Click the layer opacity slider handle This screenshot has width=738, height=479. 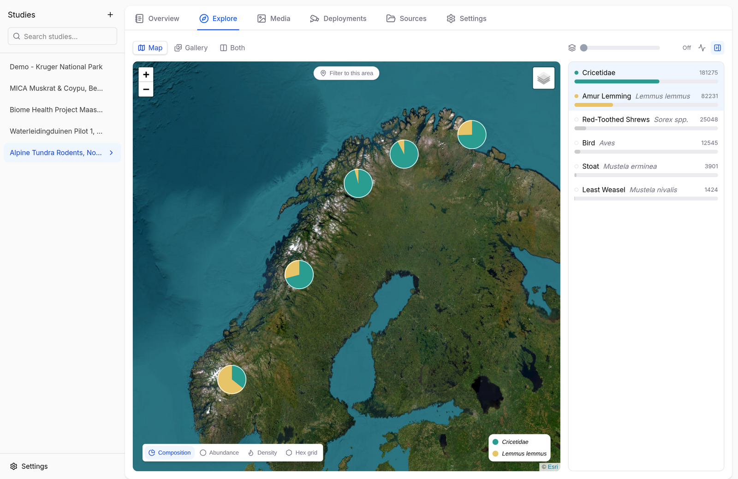click(584, 48)
